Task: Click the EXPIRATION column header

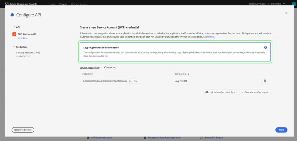Action: (181, 74)
